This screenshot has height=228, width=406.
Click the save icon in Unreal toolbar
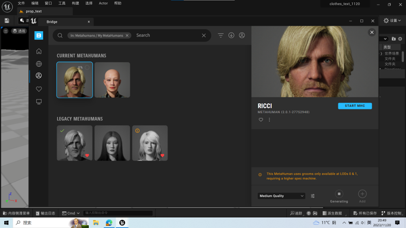point(7,21)
